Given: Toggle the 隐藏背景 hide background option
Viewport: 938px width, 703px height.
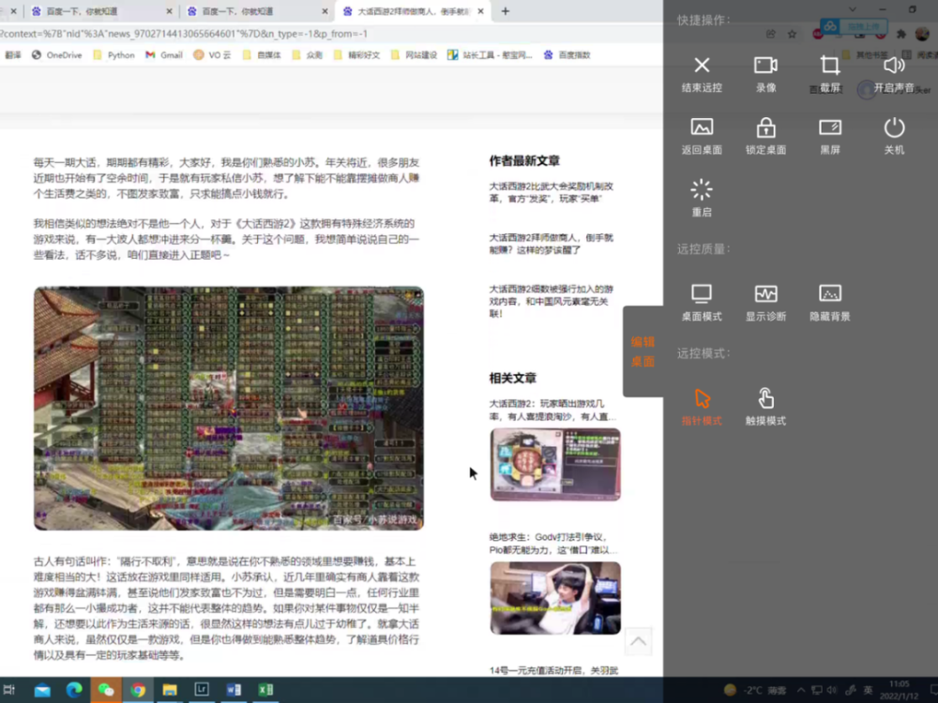Looking at the screenshot, I should [x=830, y=303].
